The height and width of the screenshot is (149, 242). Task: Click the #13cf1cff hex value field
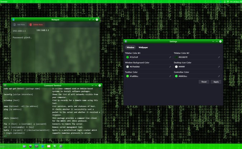point(149,57)
